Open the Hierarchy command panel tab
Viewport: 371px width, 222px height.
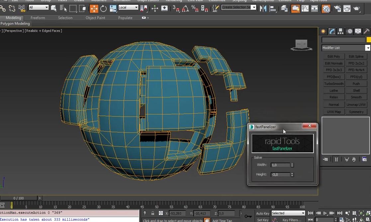[340, 31]
